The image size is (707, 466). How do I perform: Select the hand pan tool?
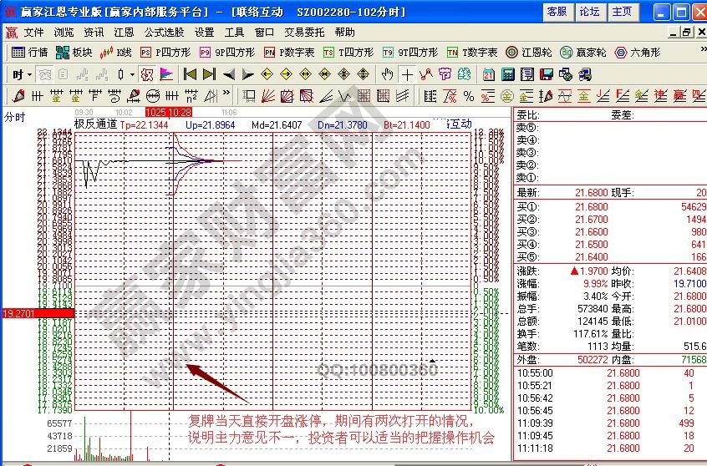pos(387,74)
